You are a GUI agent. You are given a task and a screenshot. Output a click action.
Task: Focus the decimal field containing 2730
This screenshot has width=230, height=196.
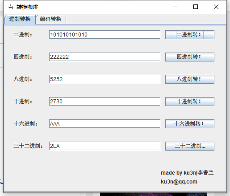pos(105,102)
